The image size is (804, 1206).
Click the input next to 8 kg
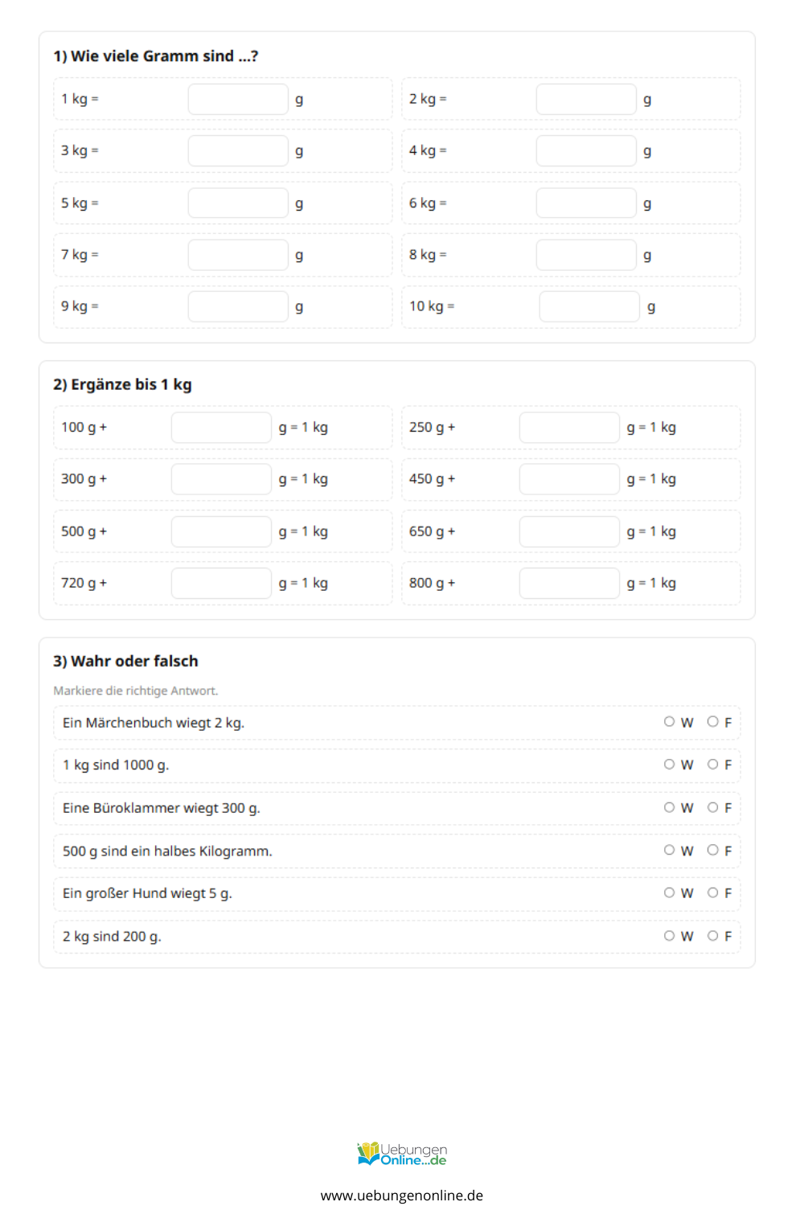[586, 255]
